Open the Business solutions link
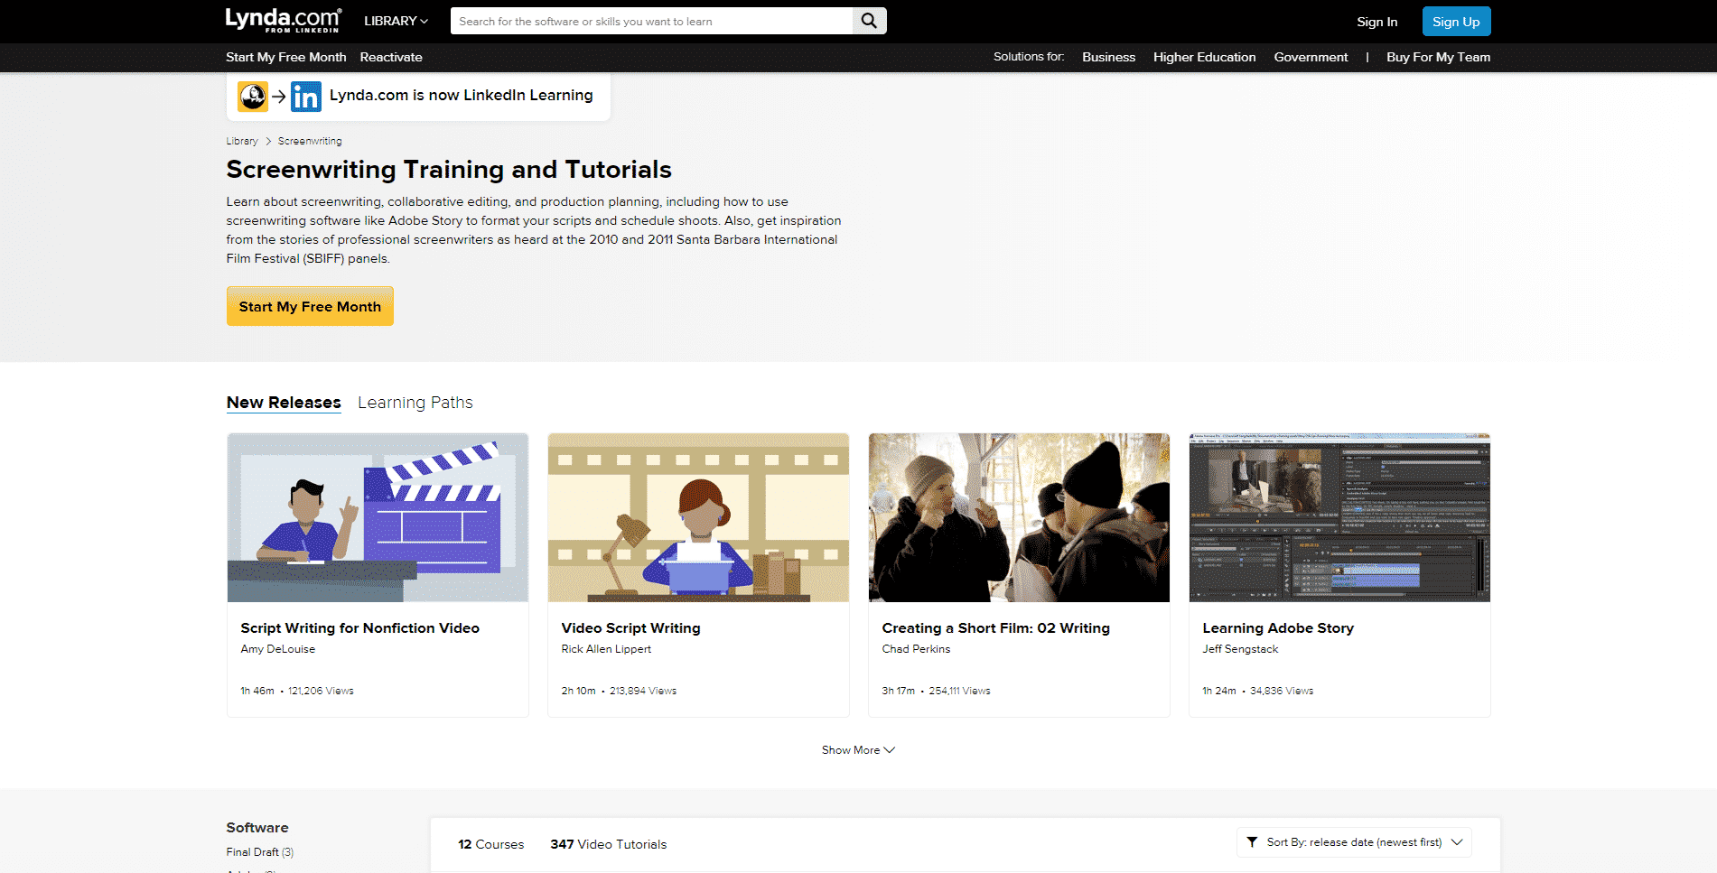Screen dimensions: 1717x873 coord(1108,57)
